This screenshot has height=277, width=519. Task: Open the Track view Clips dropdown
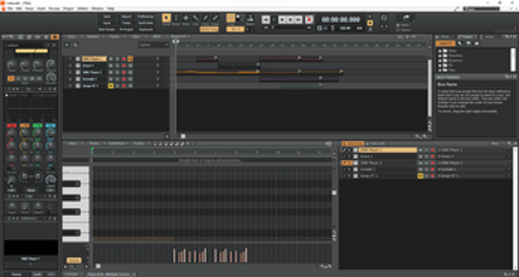(136, 37)
